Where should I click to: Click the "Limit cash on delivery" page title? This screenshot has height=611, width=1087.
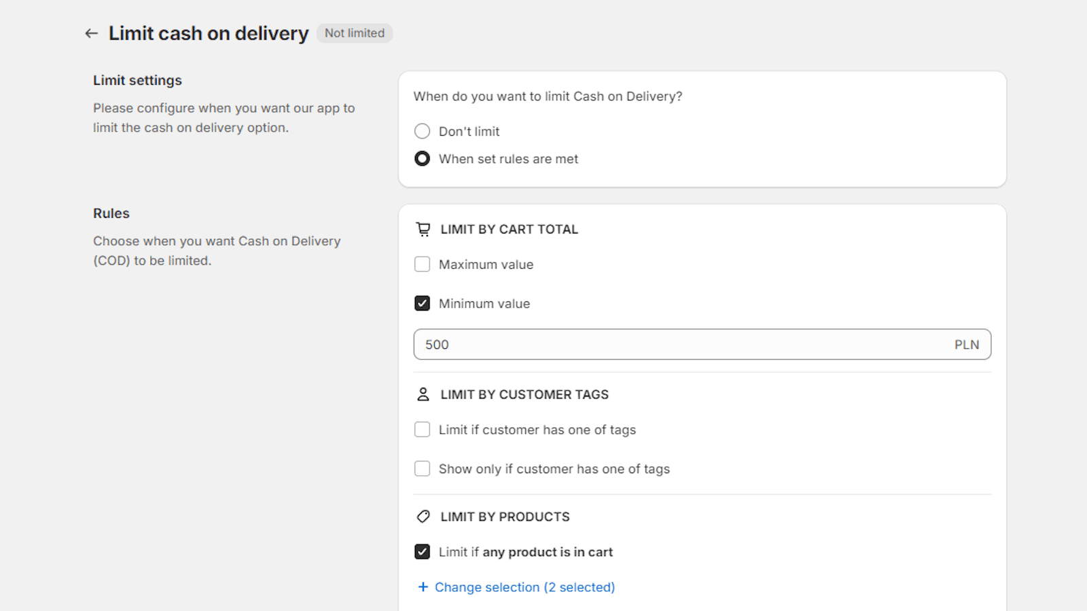pos(209,33)
